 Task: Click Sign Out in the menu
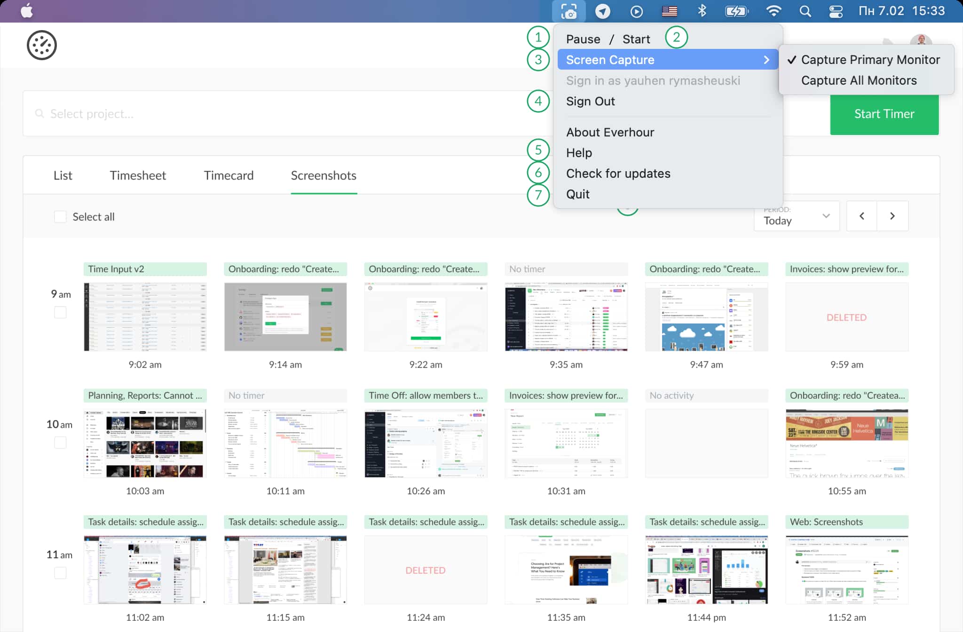591,101
